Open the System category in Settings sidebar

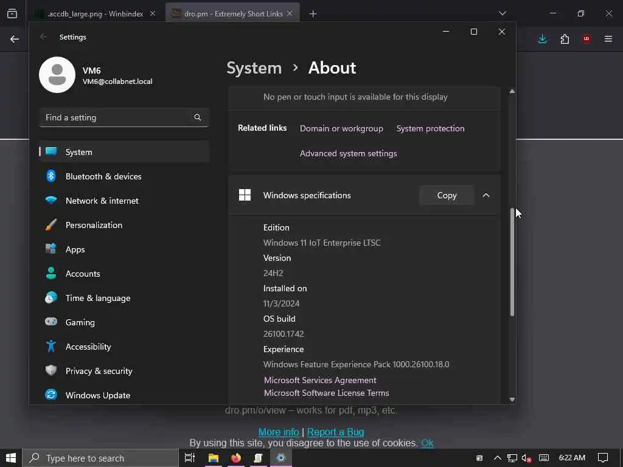(x=124, y=151)
